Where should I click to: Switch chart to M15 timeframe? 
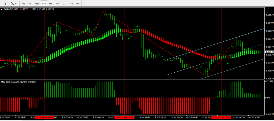click(37, 3)
